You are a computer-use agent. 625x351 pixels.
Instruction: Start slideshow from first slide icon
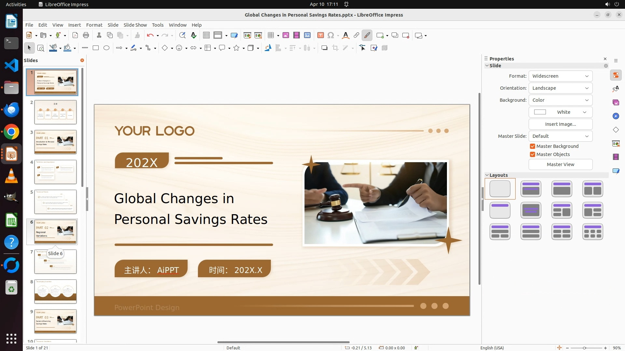tap(247, 35)
